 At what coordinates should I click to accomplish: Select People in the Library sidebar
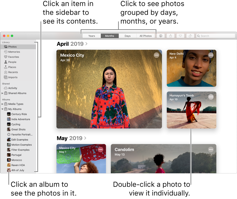tap(12, 62)
